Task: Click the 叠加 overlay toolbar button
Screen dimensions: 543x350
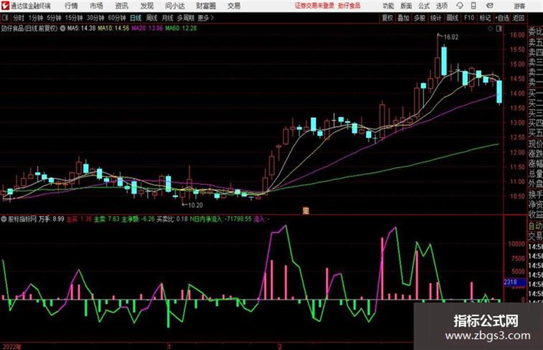Action: [403, 18]
